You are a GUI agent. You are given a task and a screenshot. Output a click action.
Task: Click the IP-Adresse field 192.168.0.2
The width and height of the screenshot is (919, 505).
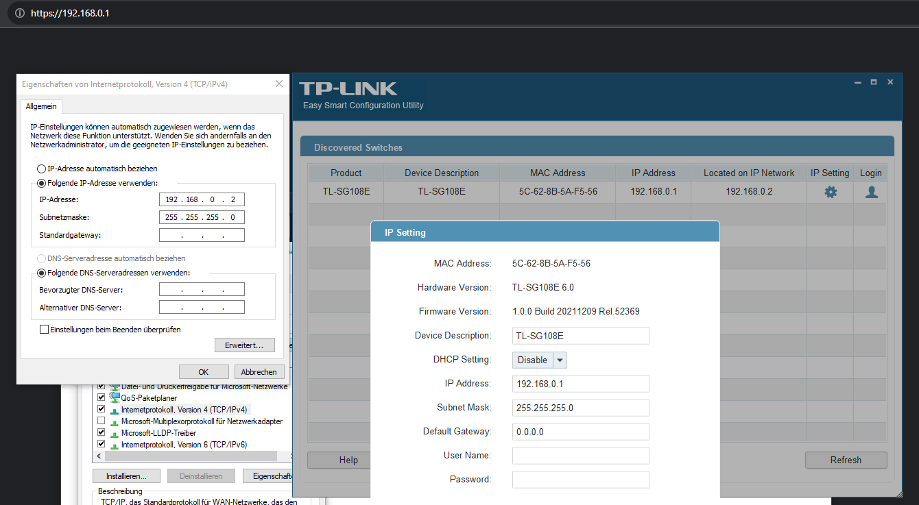[x=202, y=200]
